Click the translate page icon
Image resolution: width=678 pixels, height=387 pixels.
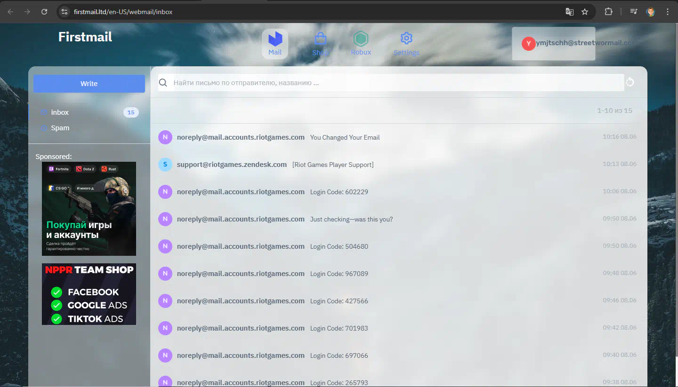tap(570, 12)
